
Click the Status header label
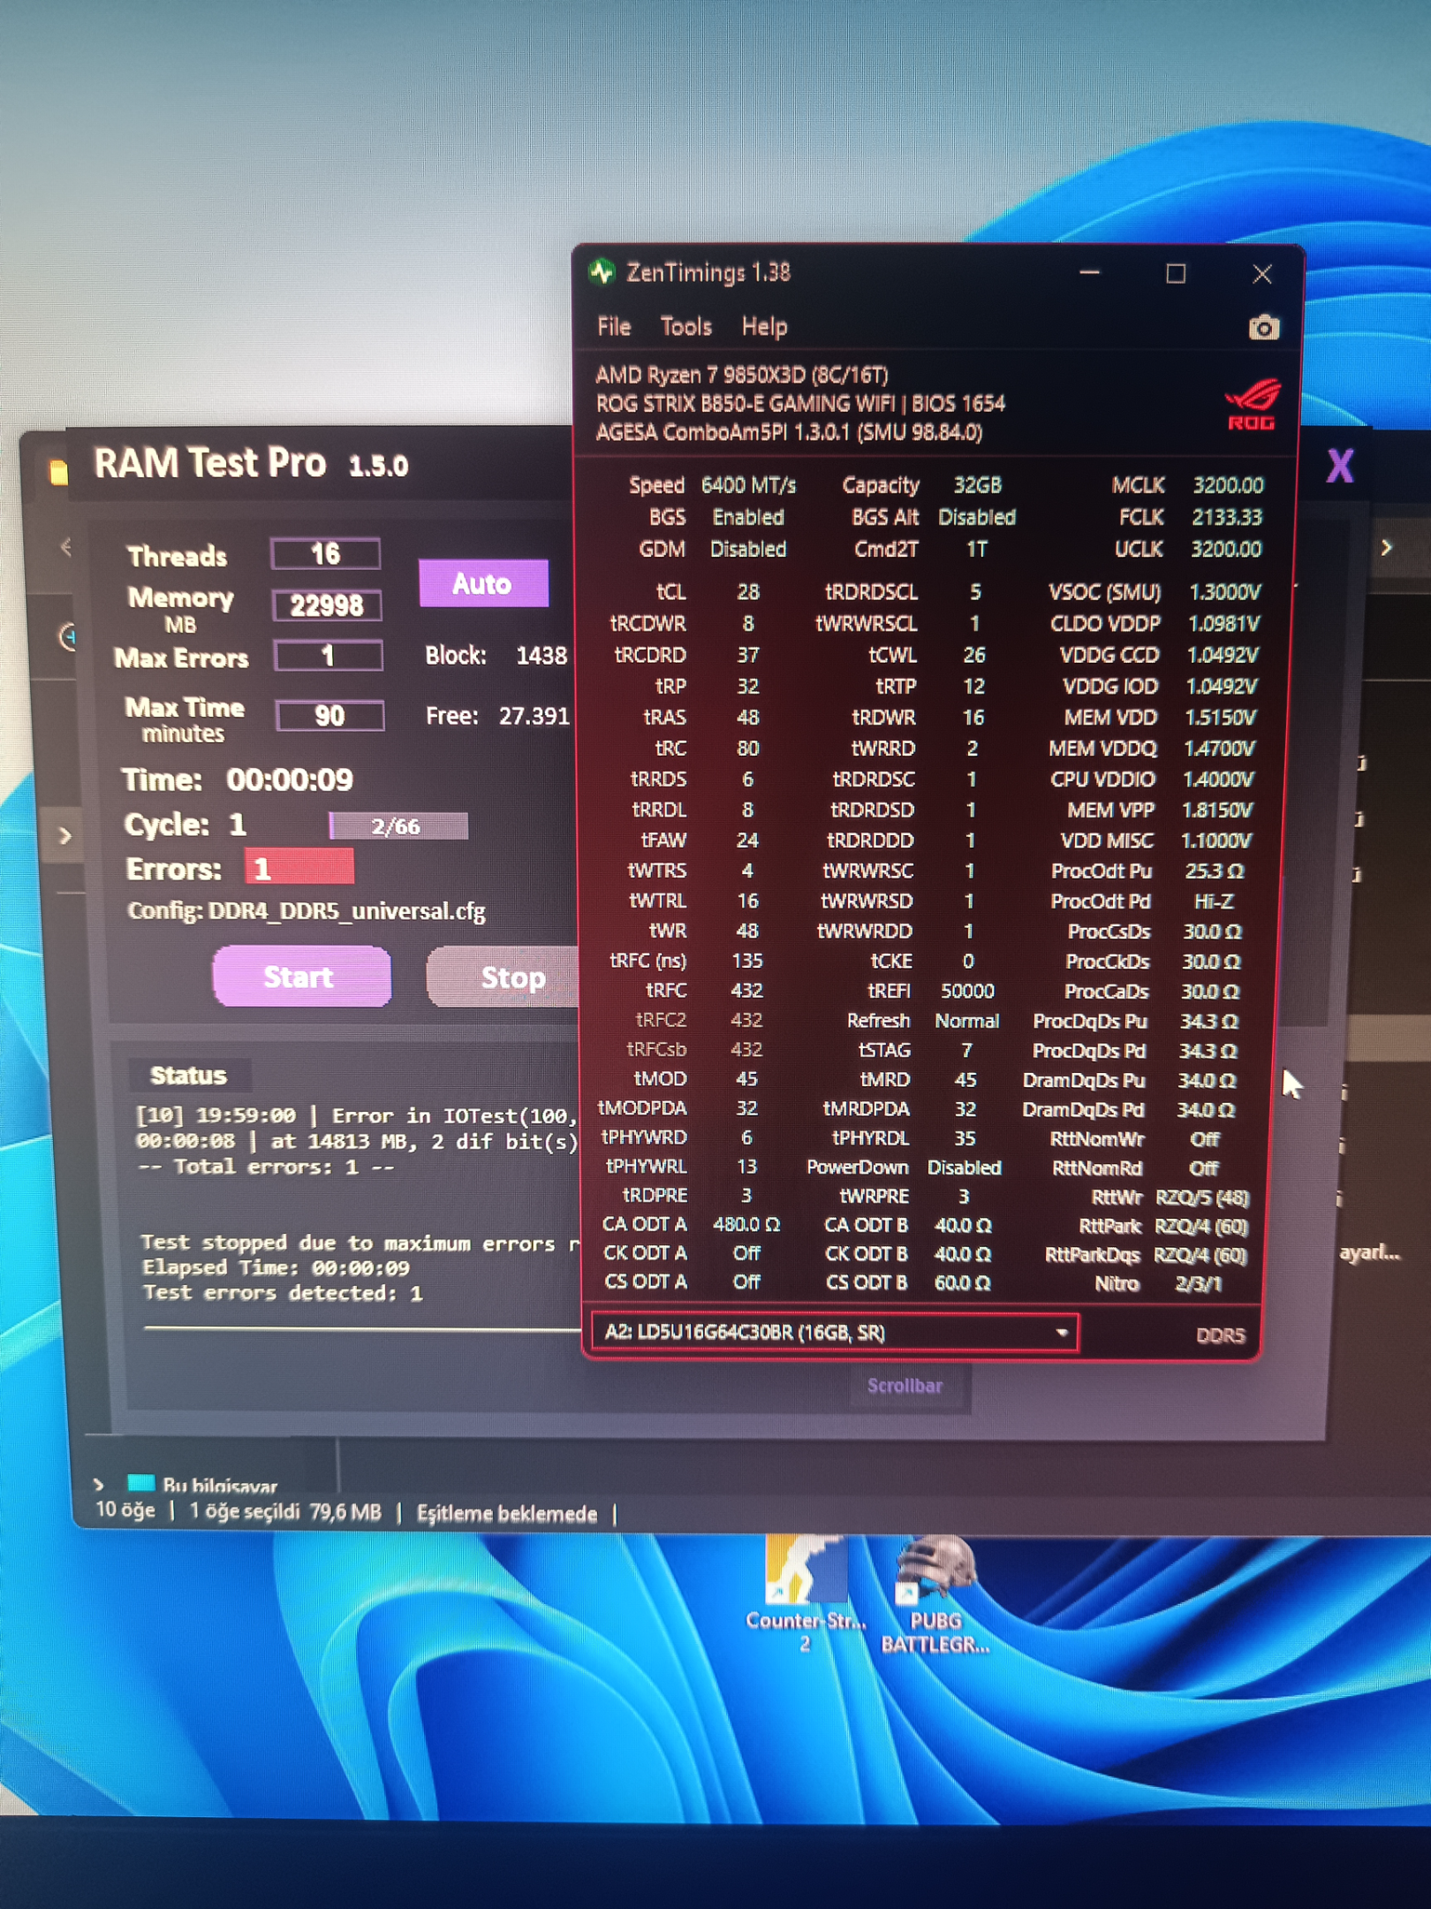point(188,1076)
